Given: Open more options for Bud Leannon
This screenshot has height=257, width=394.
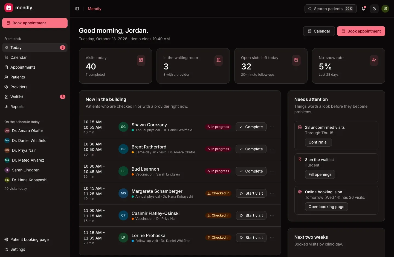Looking at the screenshot, I should point(272,171).
